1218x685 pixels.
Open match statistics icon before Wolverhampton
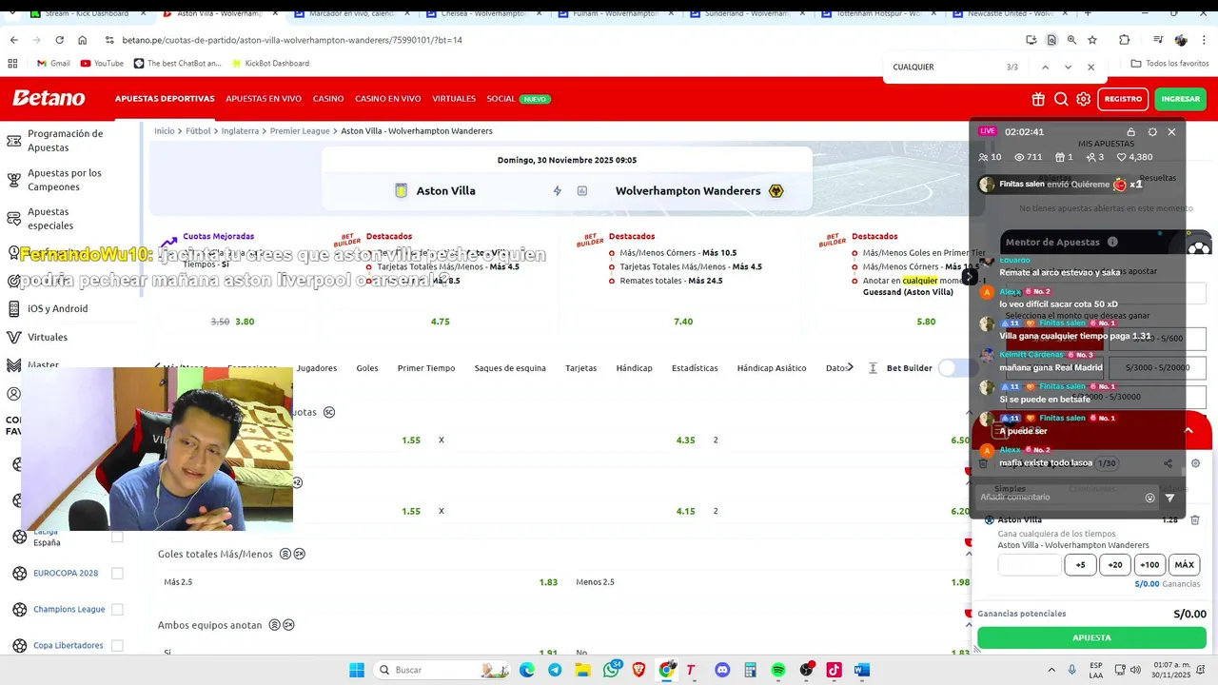click(582, 190)
